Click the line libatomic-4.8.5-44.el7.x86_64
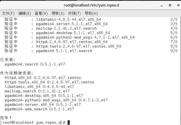This screenshot has height=125, width=181. (69, 19)
